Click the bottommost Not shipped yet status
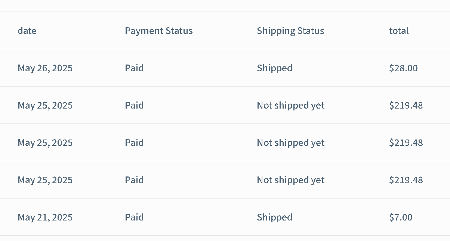 (x=290, y=180)
